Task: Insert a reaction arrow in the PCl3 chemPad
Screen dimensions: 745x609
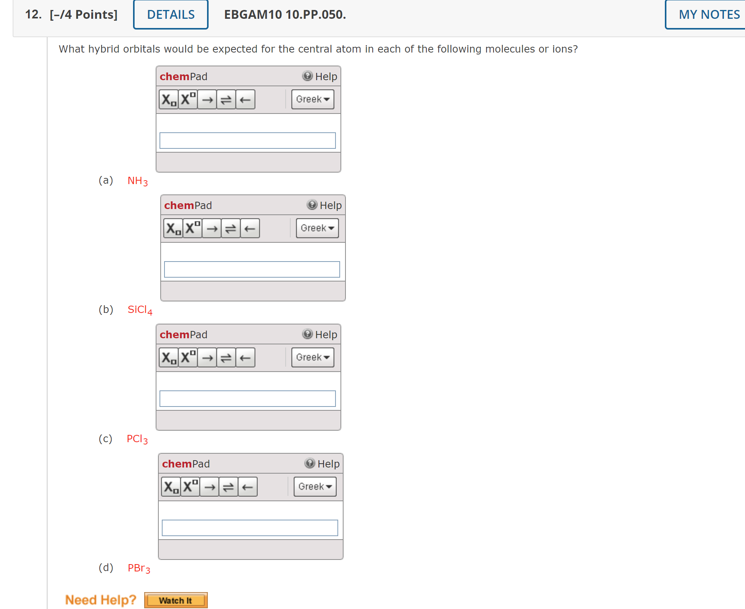Action: pos(207,357)
